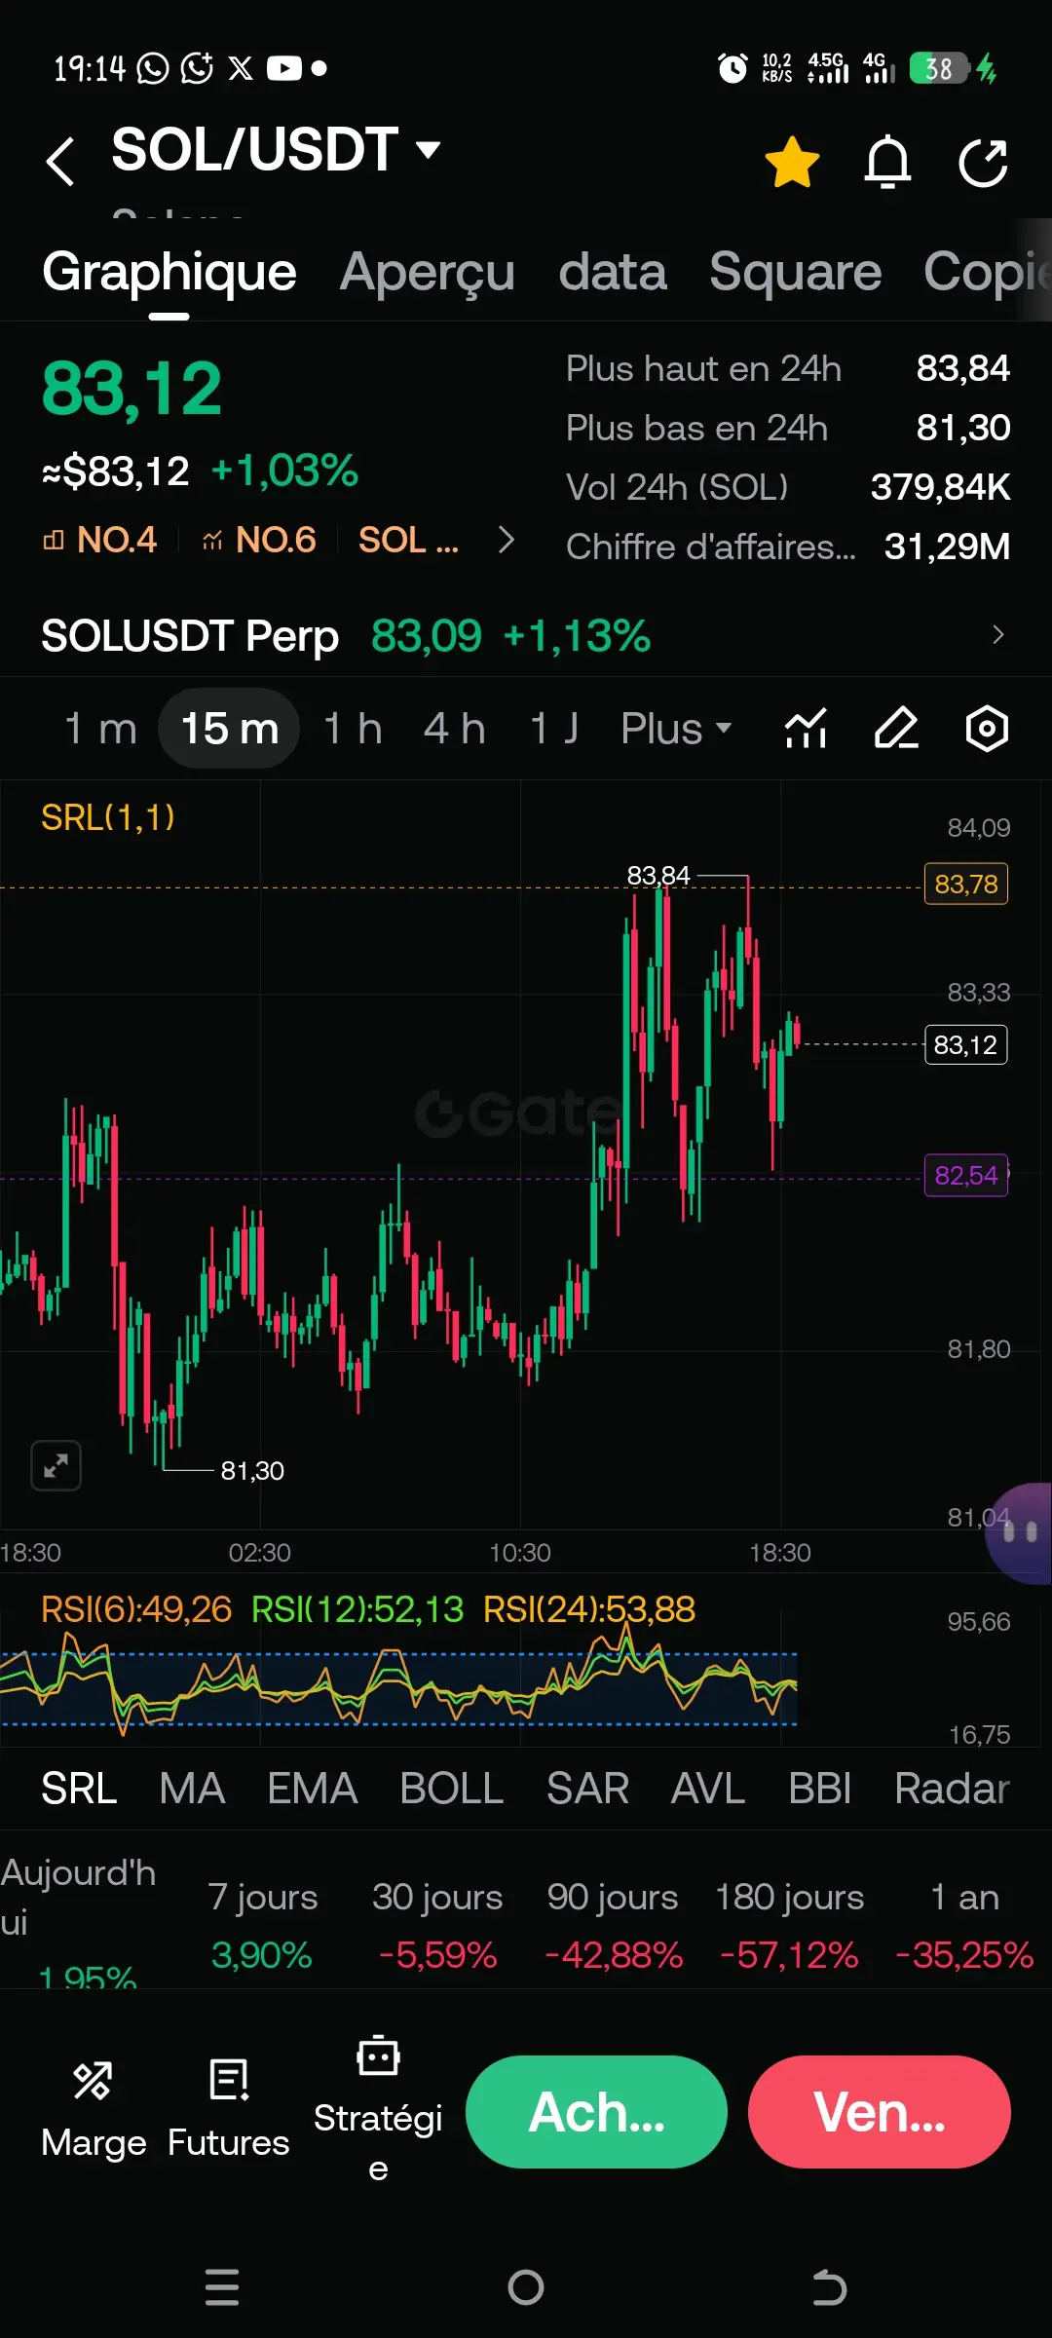Tap the 1 an -35,25% cell
Image resolution: width=1052 pixels, height=2338 pixels.
964,1926
